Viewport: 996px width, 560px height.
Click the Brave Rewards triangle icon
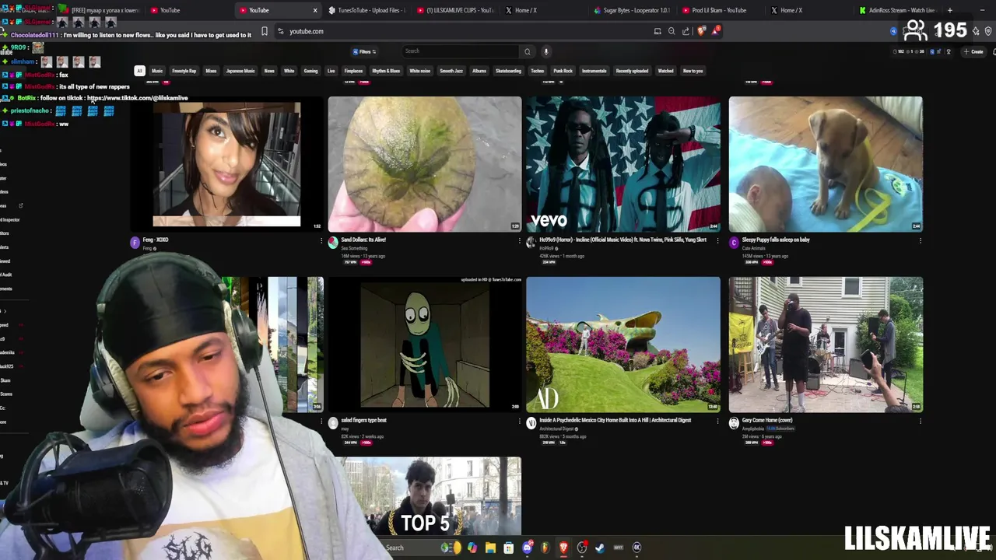tap(715, 31)
